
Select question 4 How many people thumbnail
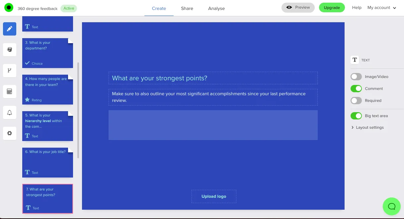47,90
